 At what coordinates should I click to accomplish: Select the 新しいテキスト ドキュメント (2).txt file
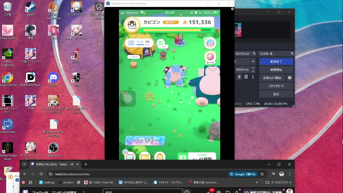point(53,128)
